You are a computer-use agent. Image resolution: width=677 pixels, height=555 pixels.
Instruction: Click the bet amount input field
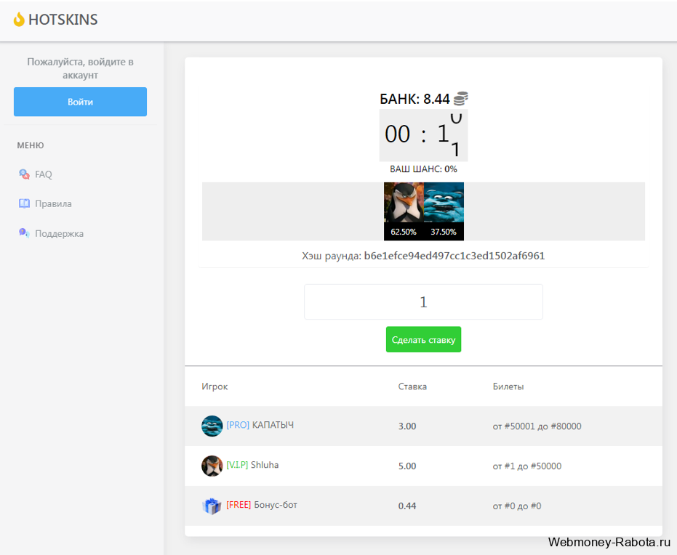(423, 302)
